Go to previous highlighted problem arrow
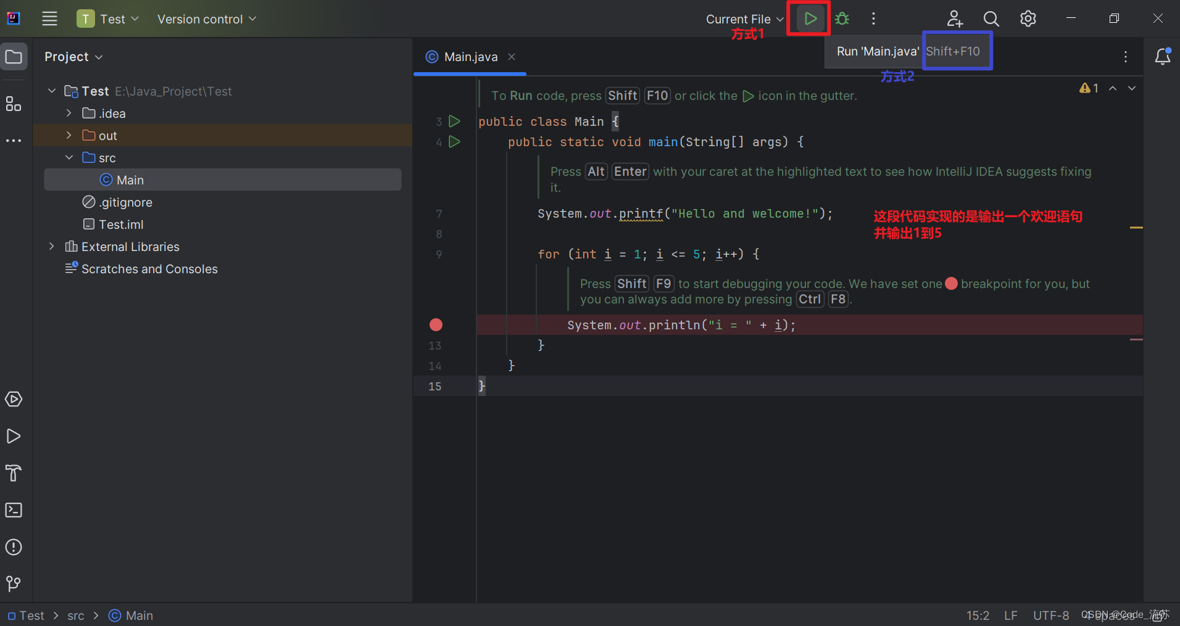This screenshot has height=626, width=1180. pyautogui.click(x=1113, y=88)
